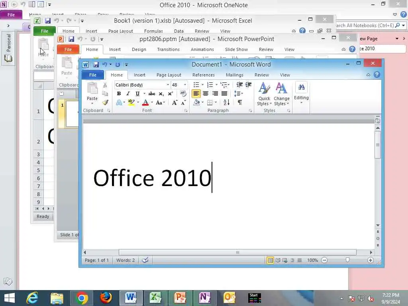This screenshot has height=306, width=408.
Task: Click red font color button in Word
Action: coord(145,102)
